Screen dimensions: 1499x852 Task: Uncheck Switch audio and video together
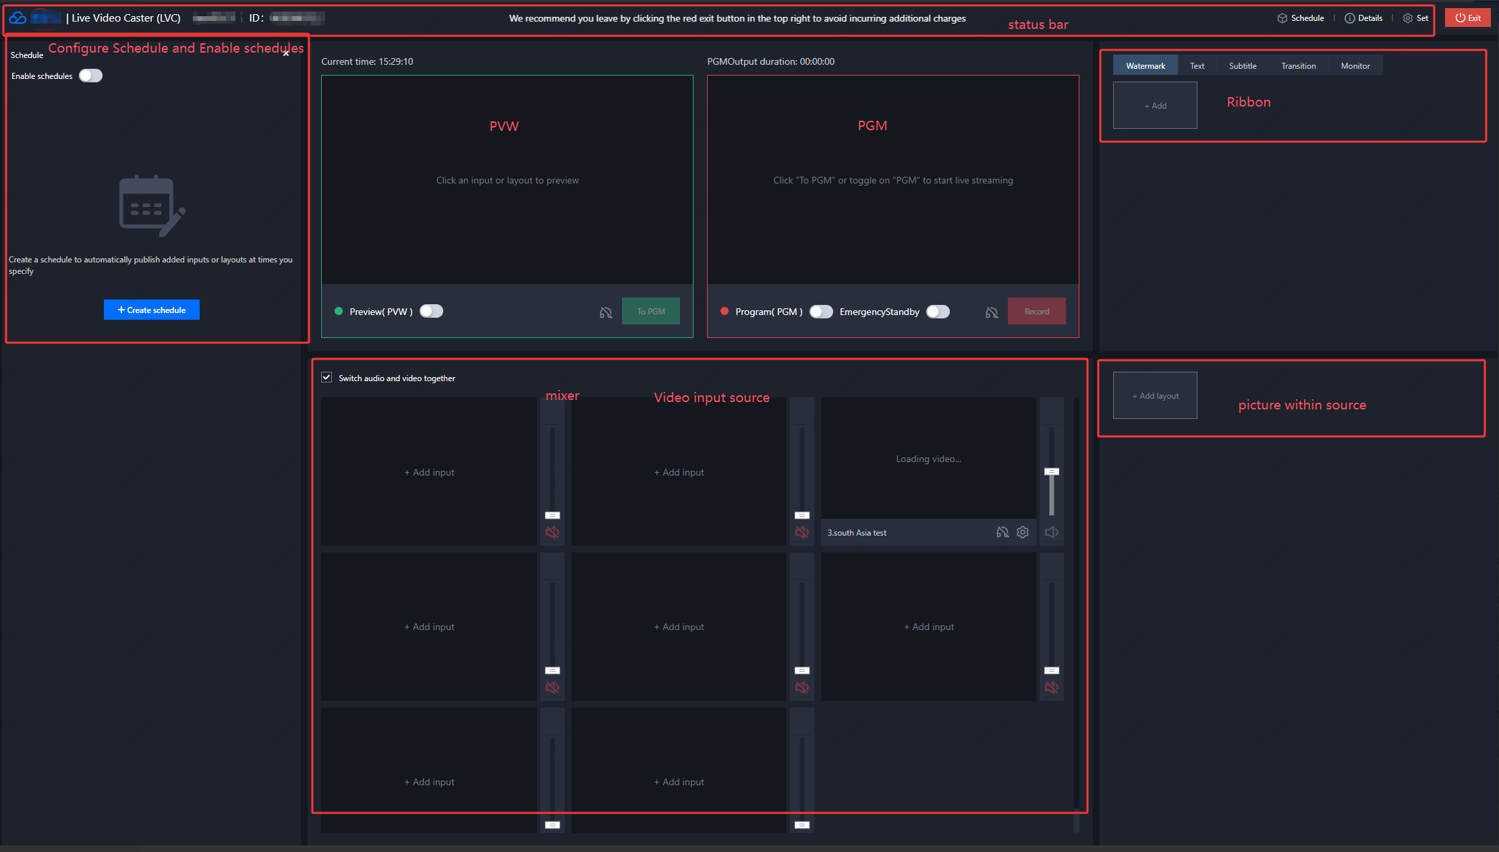pos(327,377)
